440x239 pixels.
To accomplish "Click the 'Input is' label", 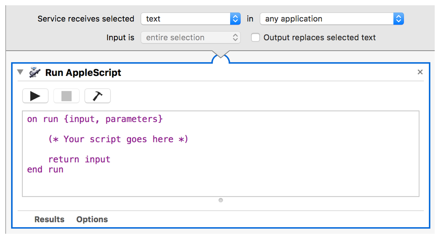I will tap(121, 37).
